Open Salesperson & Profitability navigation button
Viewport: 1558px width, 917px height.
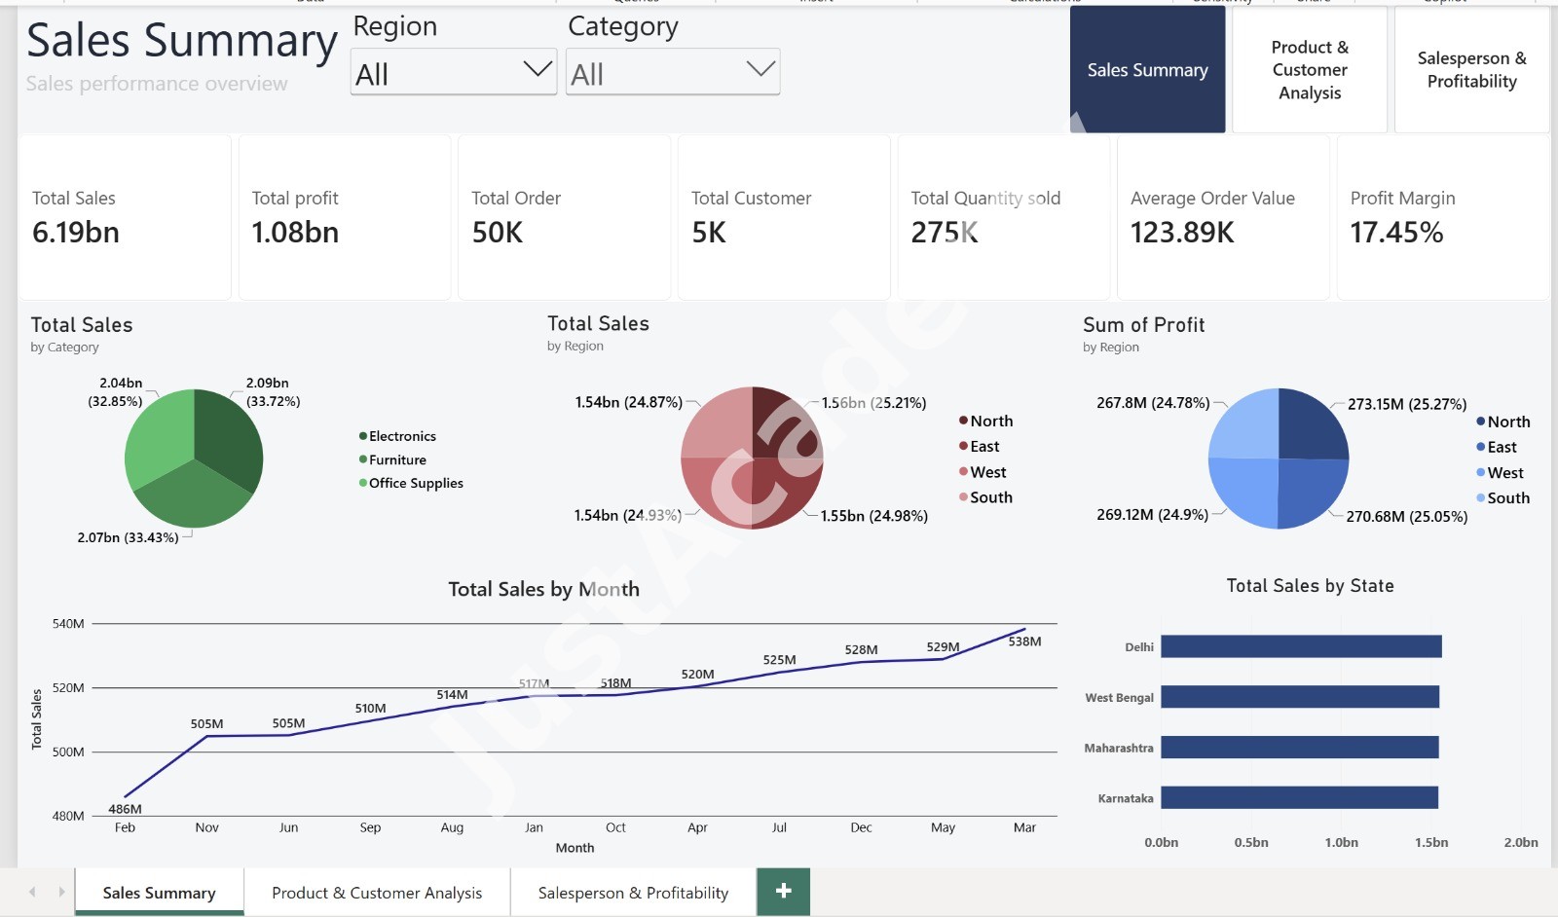1471,70
